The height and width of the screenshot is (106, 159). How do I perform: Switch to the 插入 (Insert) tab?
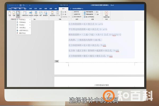pyautogui.click(x=20, y=9)
